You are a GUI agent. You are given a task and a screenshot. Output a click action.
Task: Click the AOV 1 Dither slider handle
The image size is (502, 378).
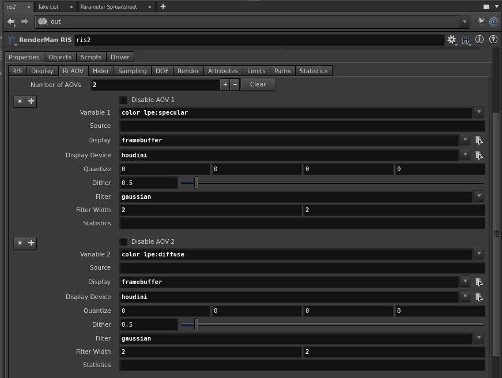coord(197,183)
